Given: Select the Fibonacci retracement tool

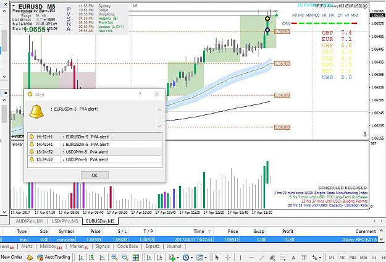Looking at the screenshot, I should click(x=283, y=258).
